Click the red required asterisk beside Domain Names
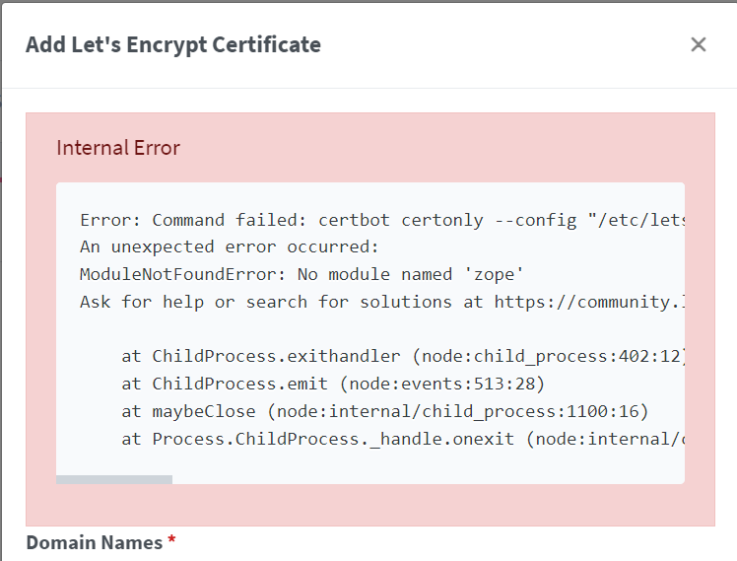 pyautogui.click(x=172, y=541)
